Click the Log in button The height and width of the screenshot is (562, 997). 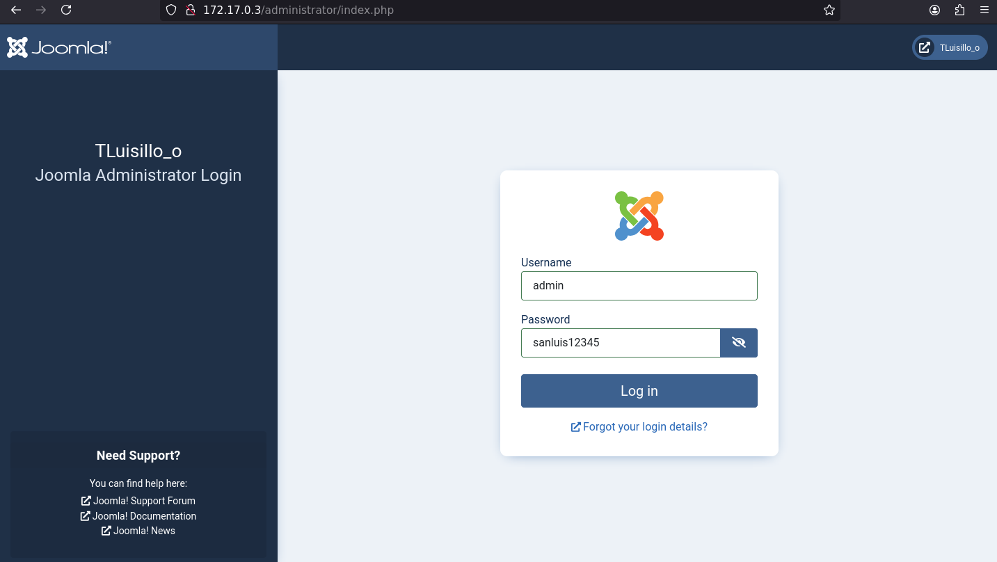(x=639, y=391)
